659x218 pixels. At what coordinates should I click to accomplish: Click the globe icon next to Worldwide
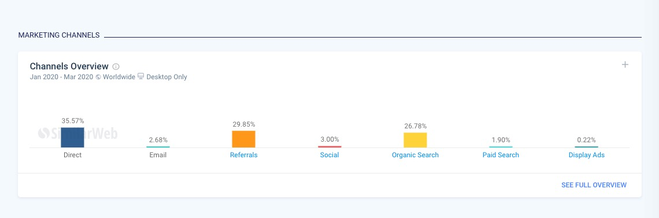click(x=98, y=77)
